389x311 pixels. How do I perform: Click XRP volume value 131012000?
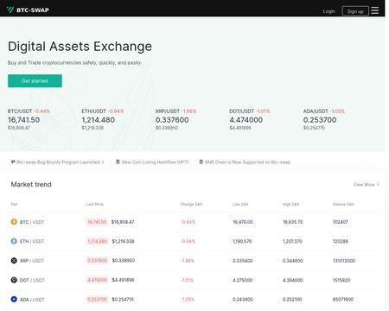click(344, 261)
